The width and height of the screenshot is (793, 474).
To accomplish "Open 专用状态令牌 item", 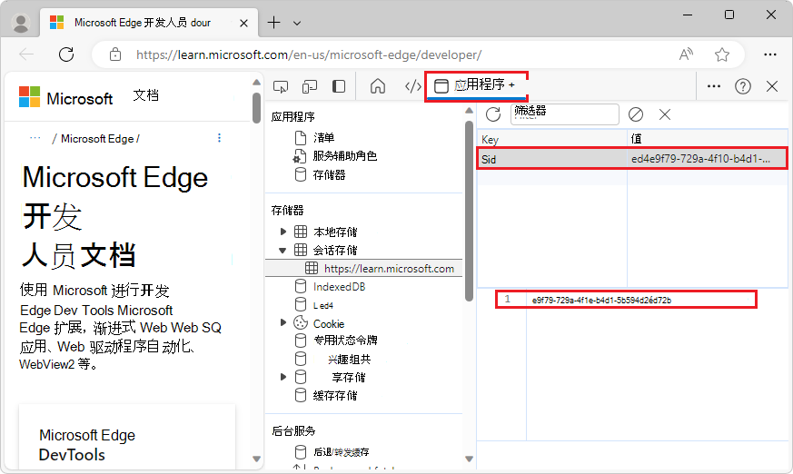I will point(345,341).
